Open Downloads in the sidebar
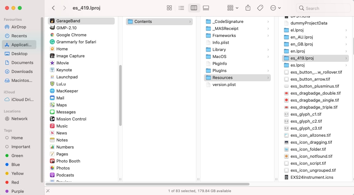 coord(19,72)
